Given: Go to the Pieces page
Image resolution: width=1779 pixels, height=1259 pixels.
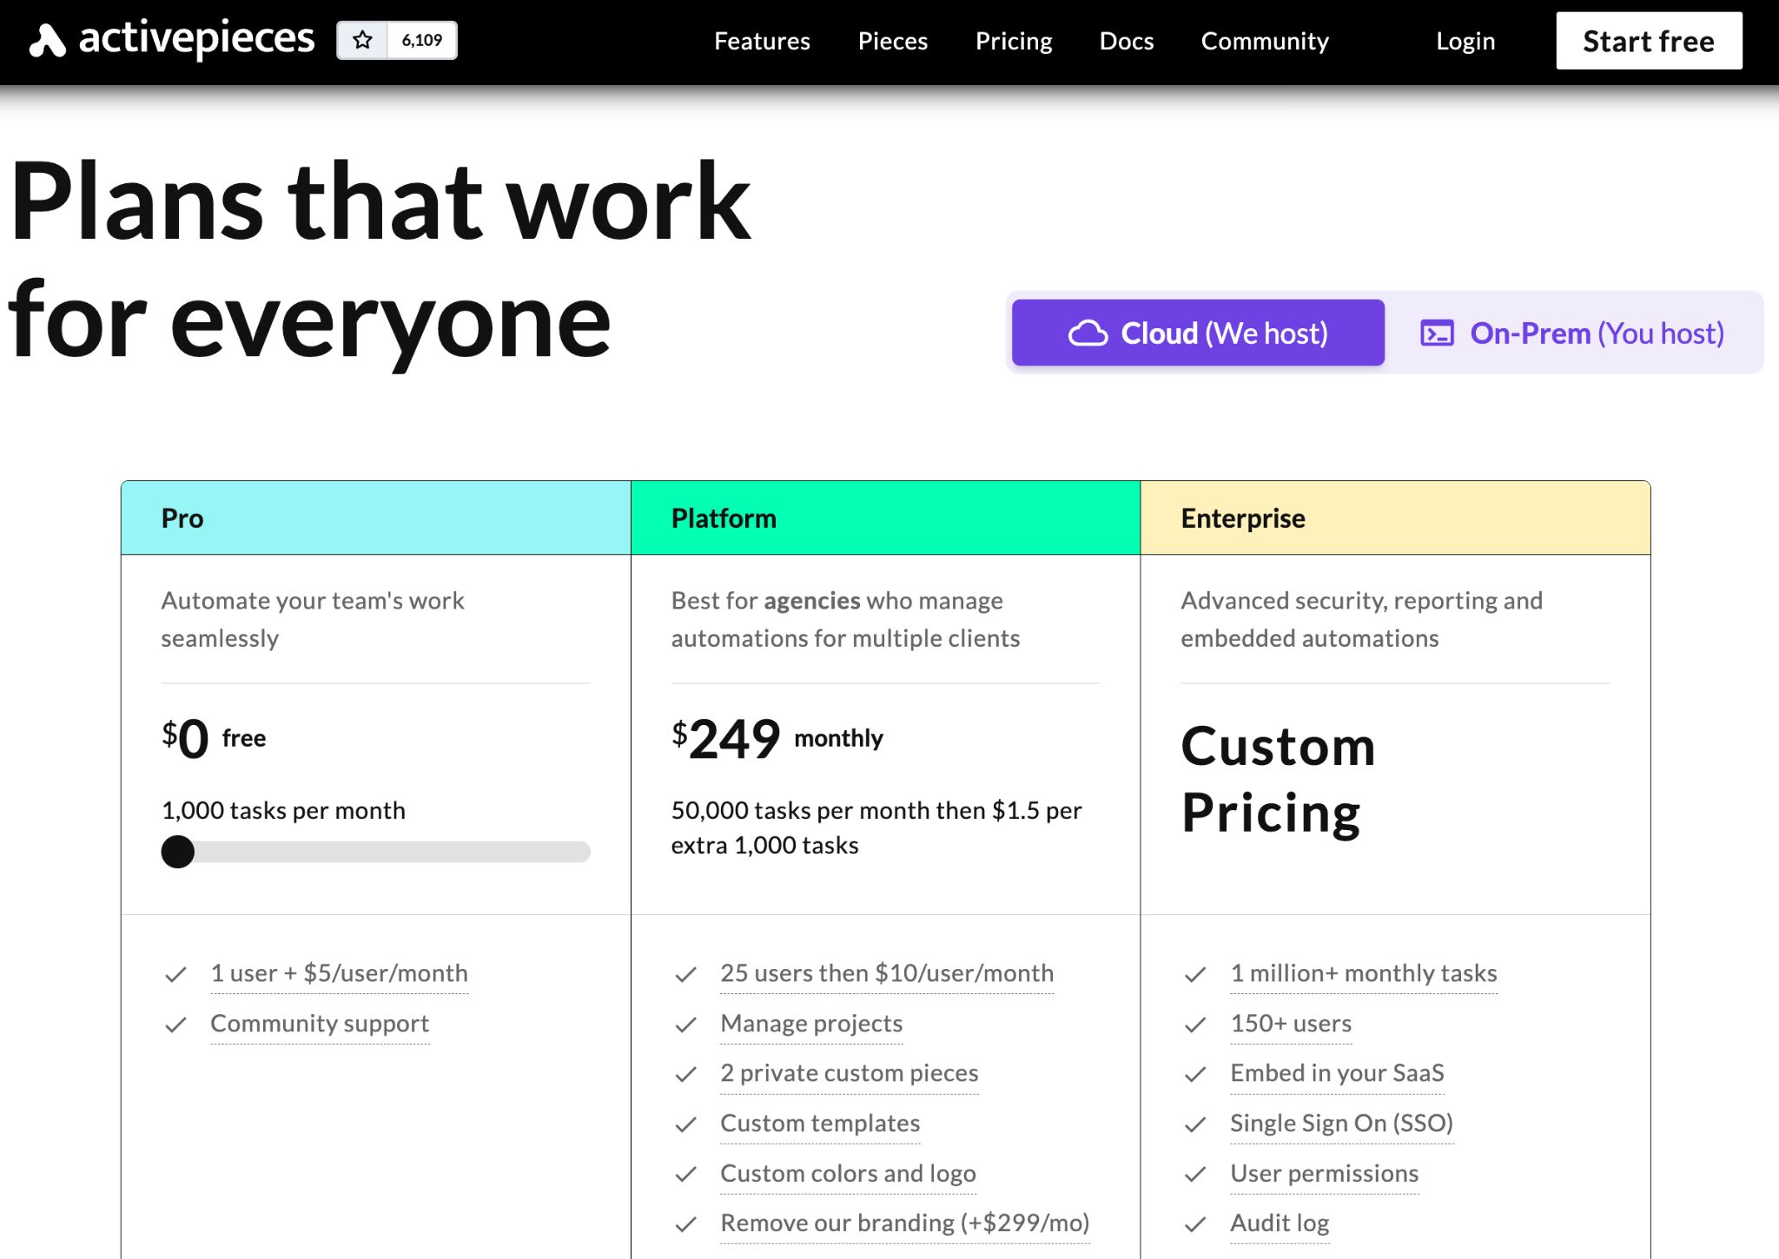Looking at the screenshot, I should pos(892,41).
